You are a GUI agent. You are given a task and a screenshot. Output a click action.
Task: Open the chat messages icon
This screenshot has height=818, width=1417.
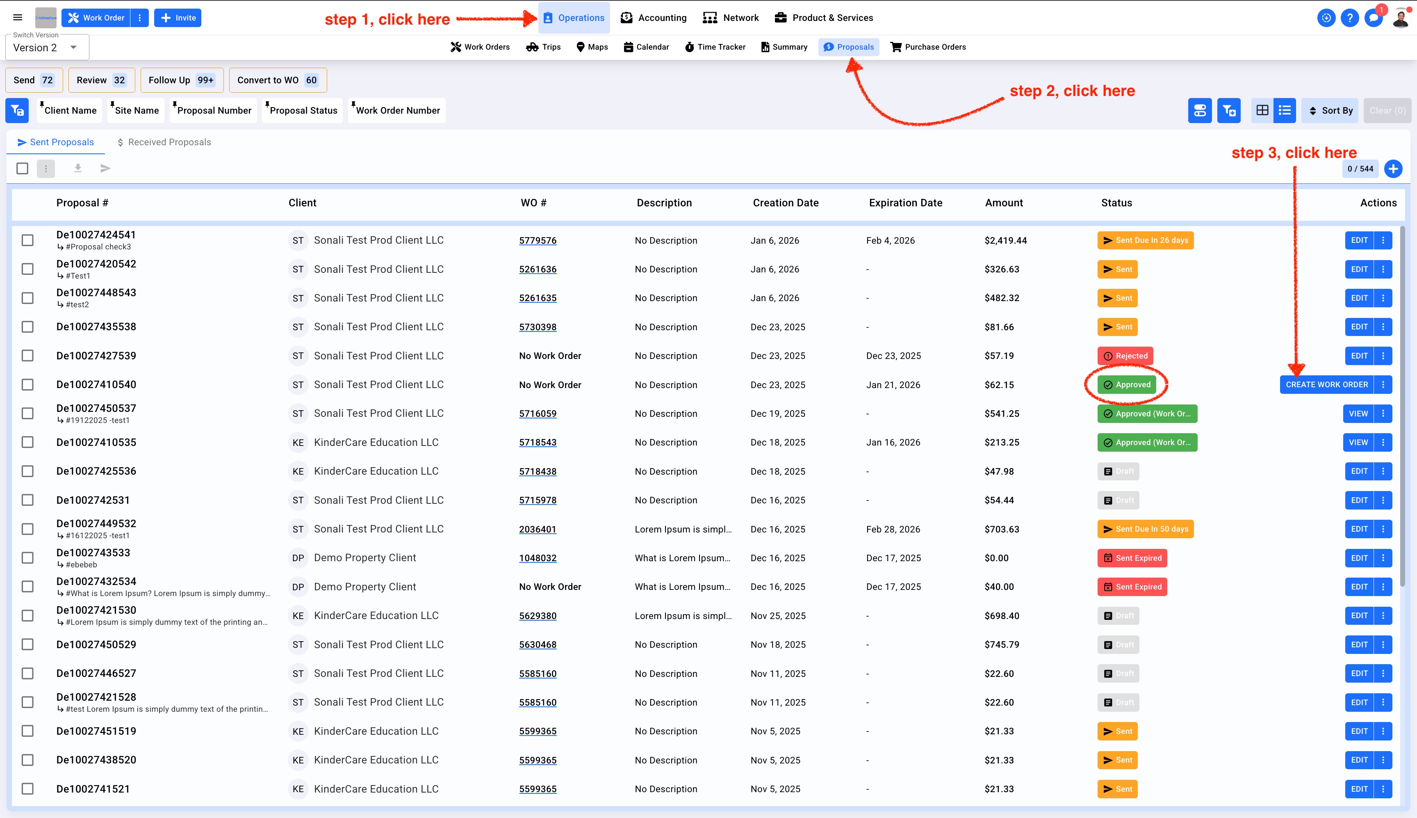pos(1373,18)
